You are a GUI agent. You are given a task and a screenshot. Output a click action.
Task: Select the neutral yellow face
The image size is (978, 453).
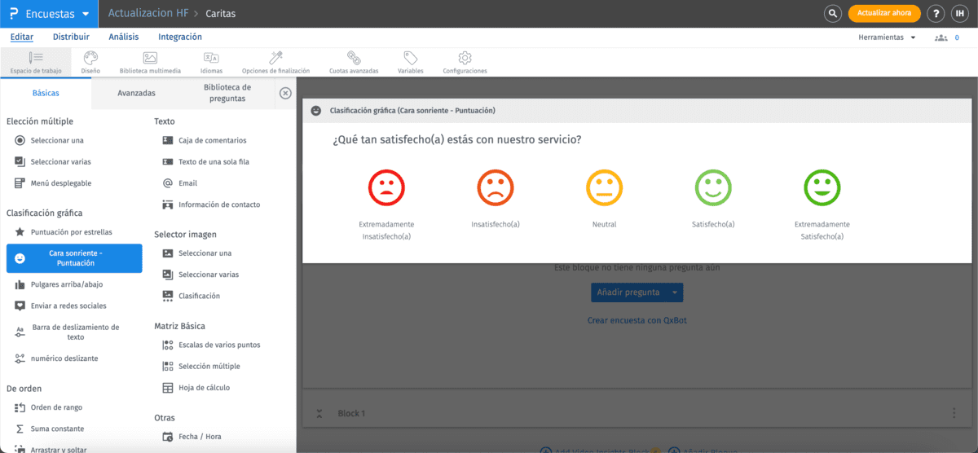pos(605,188)
